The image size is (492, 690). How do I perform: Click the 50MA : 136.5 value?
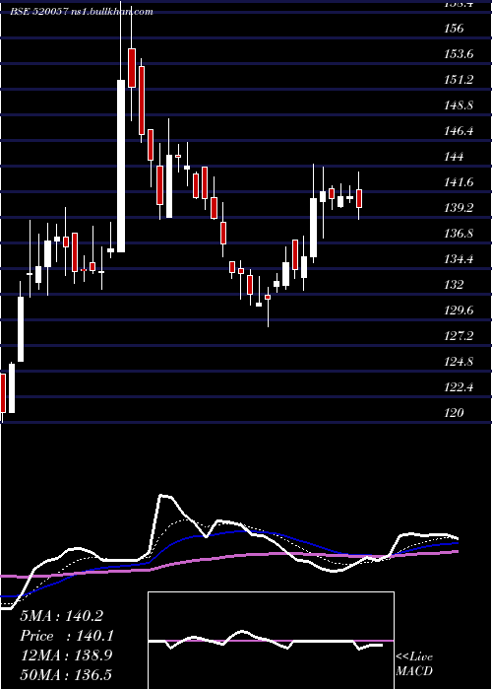coord(66,674)
